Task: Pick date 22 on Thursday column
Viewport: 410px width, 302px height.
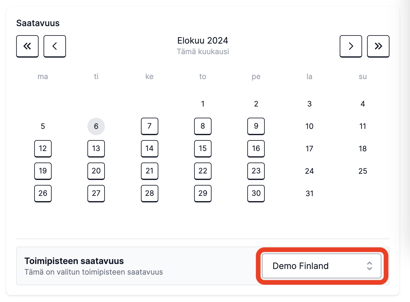Action: coord(203,171)
